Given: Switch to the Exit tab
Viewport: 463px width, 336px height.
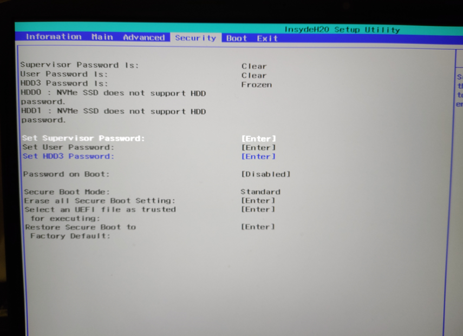Looking at the screenshot, I should pos(267,38).
